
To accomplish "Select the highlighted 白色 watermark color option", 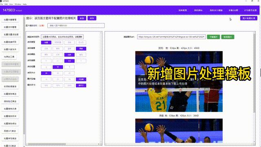I will coord(69,55).
